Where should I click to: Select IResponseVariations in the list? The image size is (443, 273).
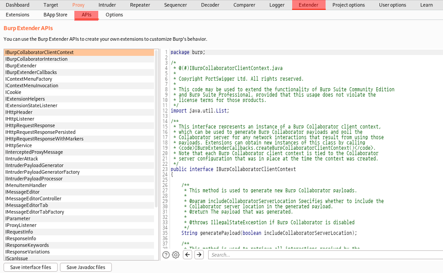point(79,252)
